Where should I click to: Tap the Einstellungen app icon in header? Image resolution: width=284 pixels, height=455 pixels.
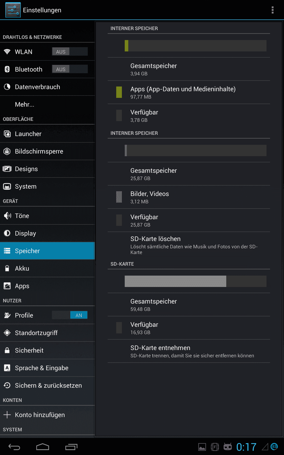pos(13,10)
